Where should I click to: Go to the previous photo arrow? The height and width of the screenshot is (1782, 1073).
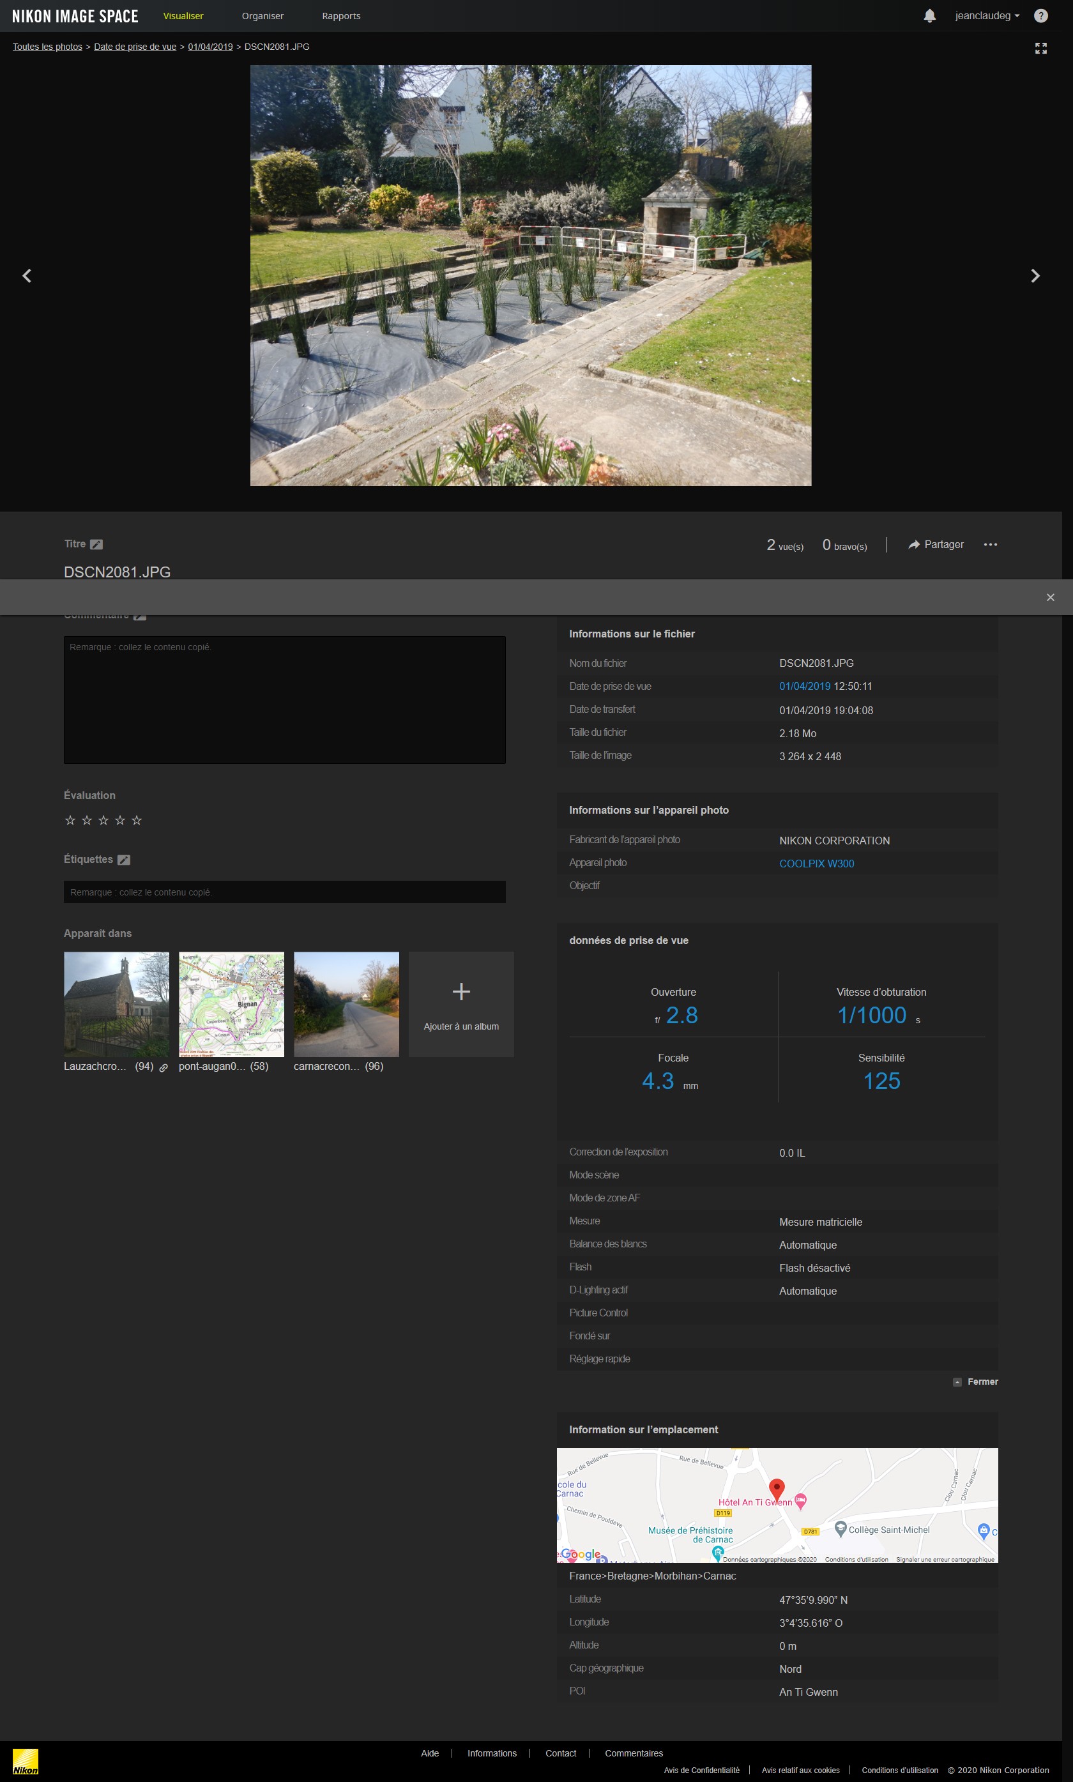pyautogui.click(x=27, y=275)
